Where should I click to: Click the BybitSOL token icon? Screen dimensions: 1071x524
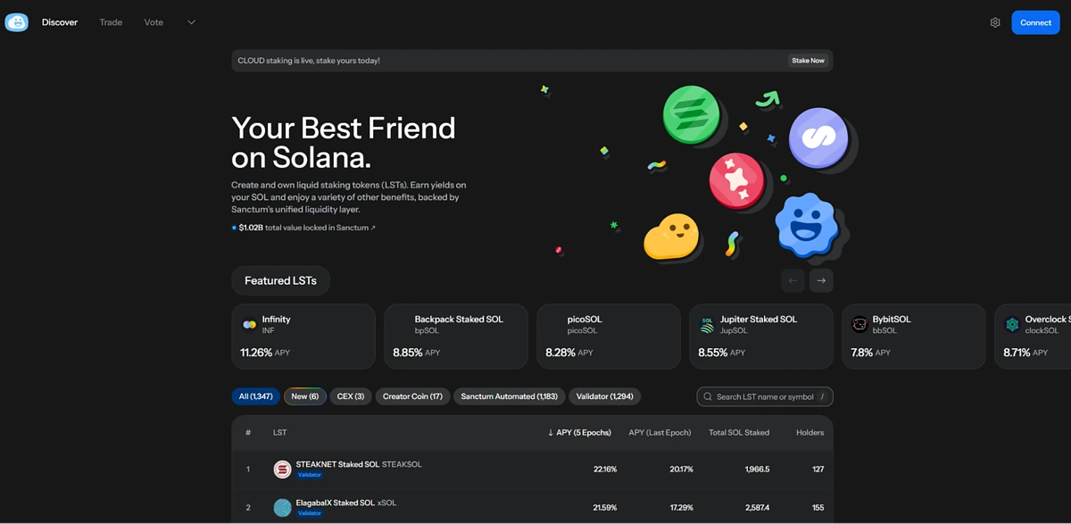click(859, 325)
